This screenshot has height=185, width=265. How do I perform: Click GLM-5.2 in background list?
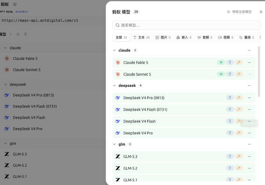click(20, 165)
